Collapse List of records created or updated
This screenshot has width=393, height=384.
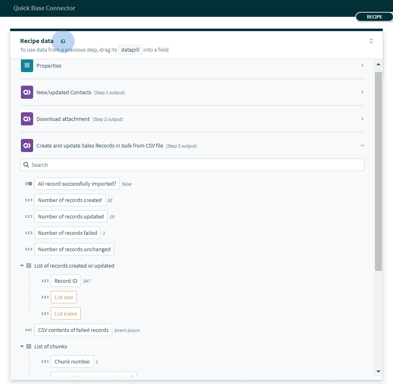(x=22, y=266)
